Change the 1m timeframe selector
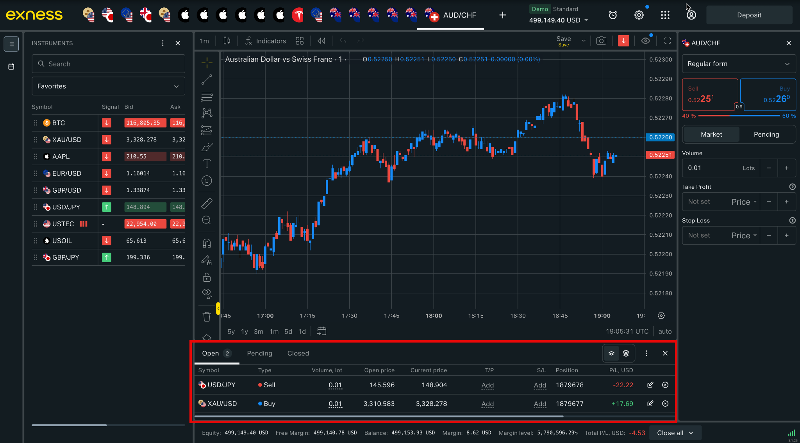 204,41
